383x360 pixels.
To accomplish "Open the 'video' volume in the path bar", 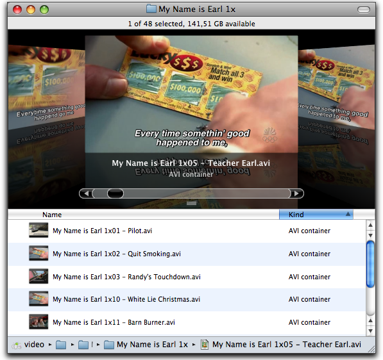I will click(x=28, y=345).
